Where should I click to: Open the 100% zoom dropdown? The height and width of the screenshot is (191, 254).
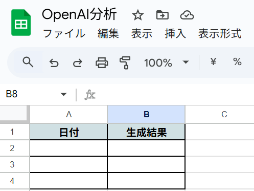(167, 62)
